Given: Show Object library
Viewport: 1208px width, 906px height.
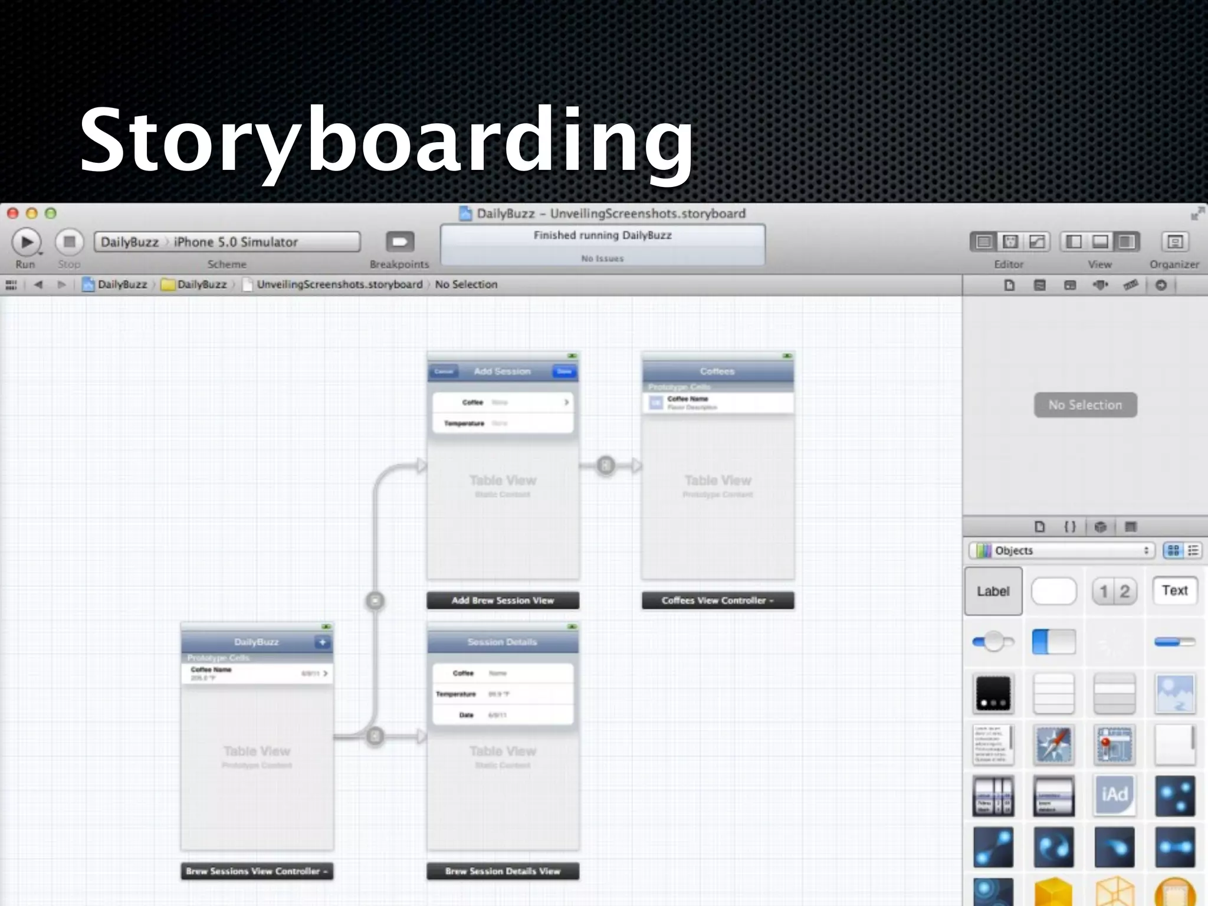Looking at the screenshot, I should [1100, 527].
